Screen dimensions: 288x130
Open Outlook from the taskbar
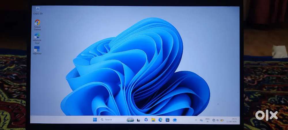175,120
